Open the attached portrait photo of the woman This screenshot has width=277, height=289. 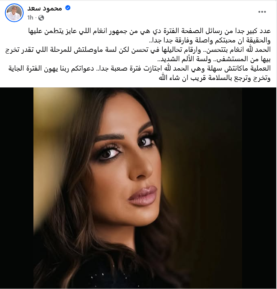(138, 188)
